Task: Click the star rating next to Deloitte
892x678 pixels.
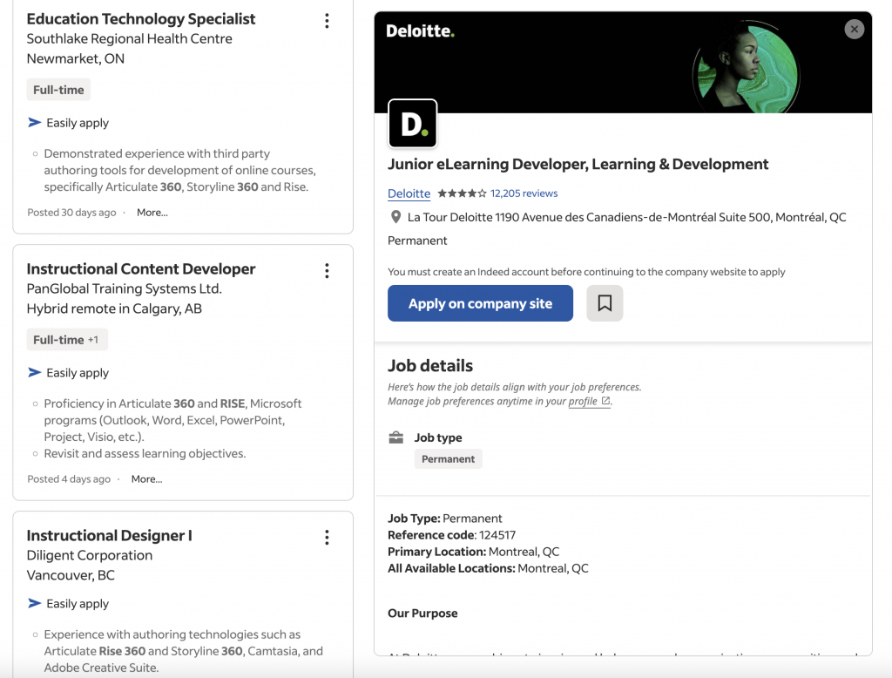Action: click(462, 193)
